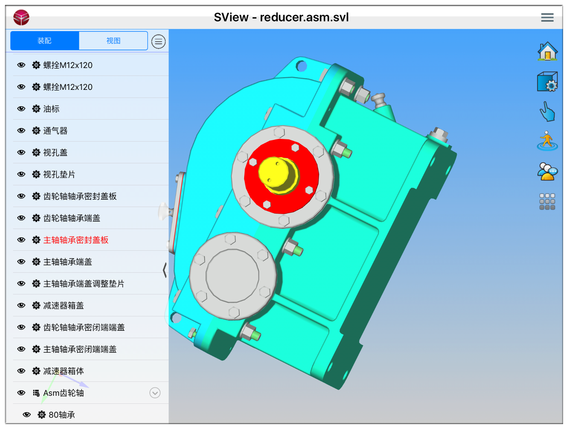Hide the first 螺拴M12x120 part
Screen dimensions: 568x429
coord(21,65)
